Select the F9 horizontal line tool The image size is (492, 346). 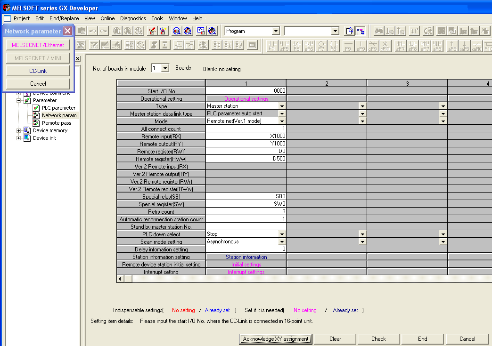pyautogui.click(x=348, y=45)
